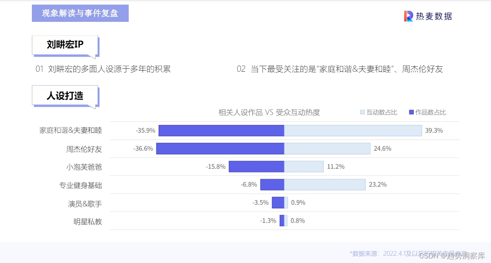This screenshot has width=491, height=263.
Task: Select the 现象解读与事件复盘 title banner
Action: 80,13
